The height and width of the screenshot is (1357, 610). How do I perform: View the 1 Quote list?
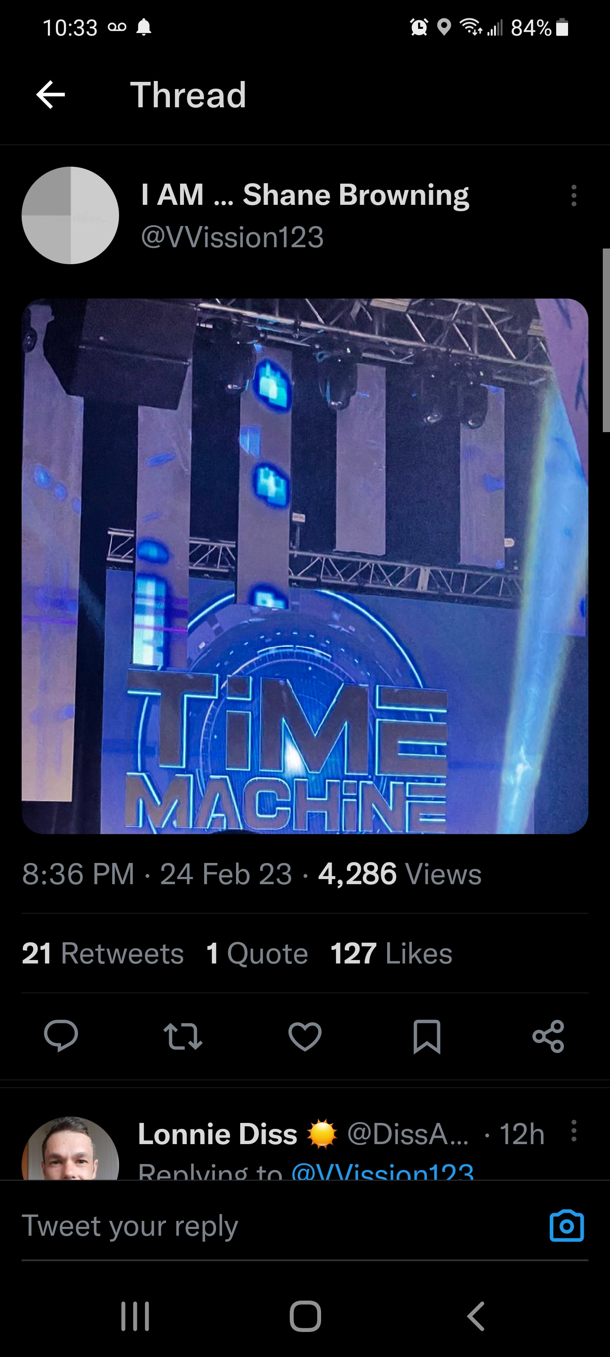(x=257, y=953)
